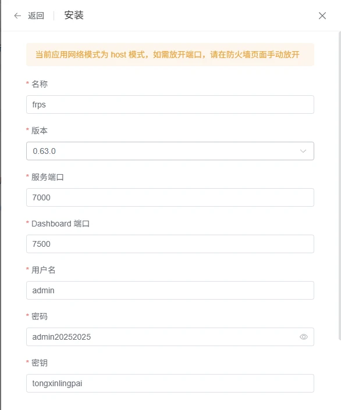
Task: Click the 服务端口 label
Action: click(x=48, y=177)
